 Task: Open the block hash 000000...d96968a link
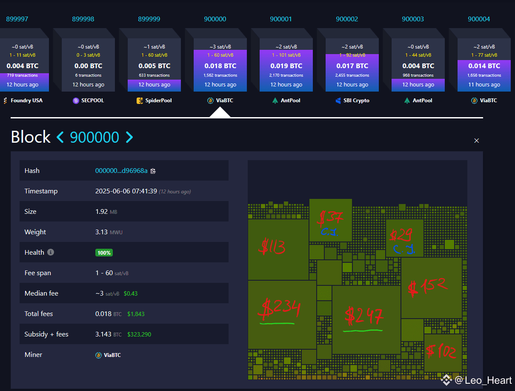coord(120,170)
